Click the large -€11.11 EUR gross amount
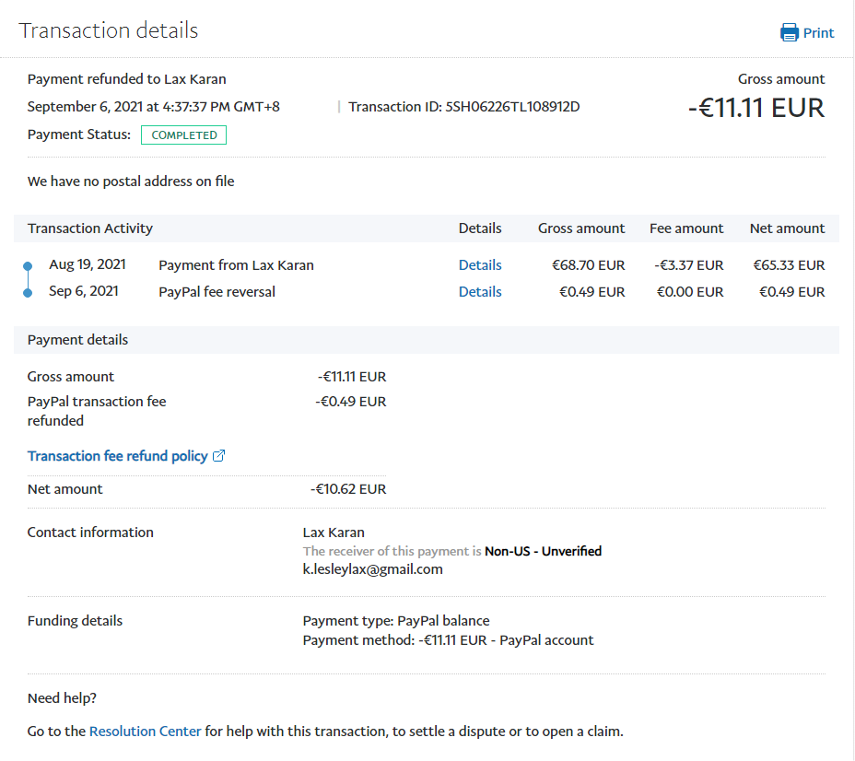The width and height of the screenshot is (855, 761). [x=755, y=108]
